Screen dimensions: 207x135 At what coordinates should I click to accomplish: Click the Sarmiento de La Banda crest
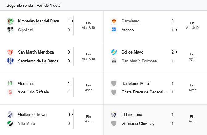10,61
